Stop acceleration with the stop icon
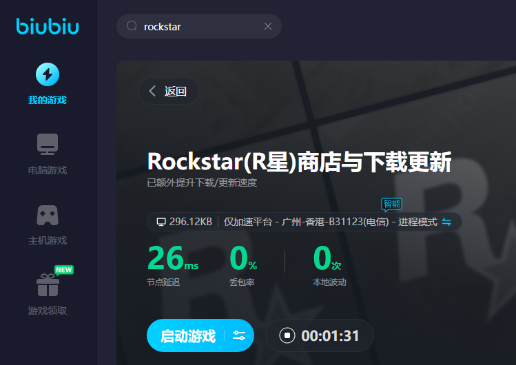Screen dimensions: 516x365 pyautogui.click(x=287, y=336)
